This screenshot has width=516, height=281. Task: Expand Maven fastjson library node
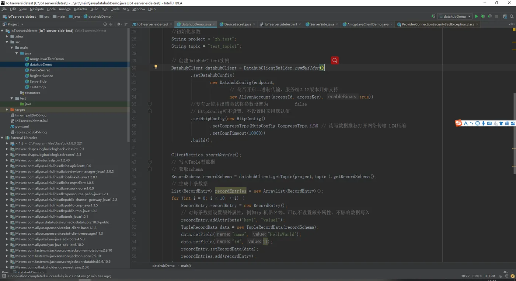coord(7,160)
